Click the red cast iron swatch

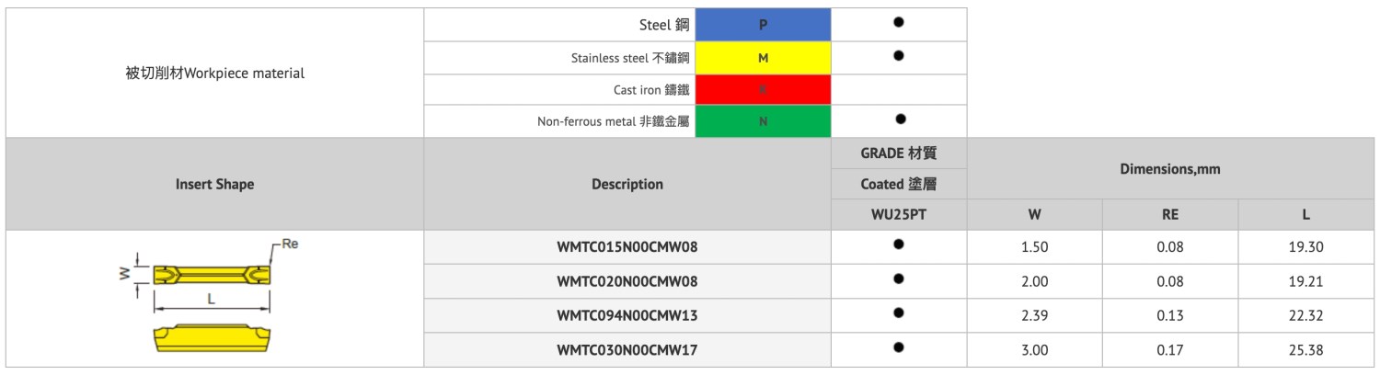point(763,89)
